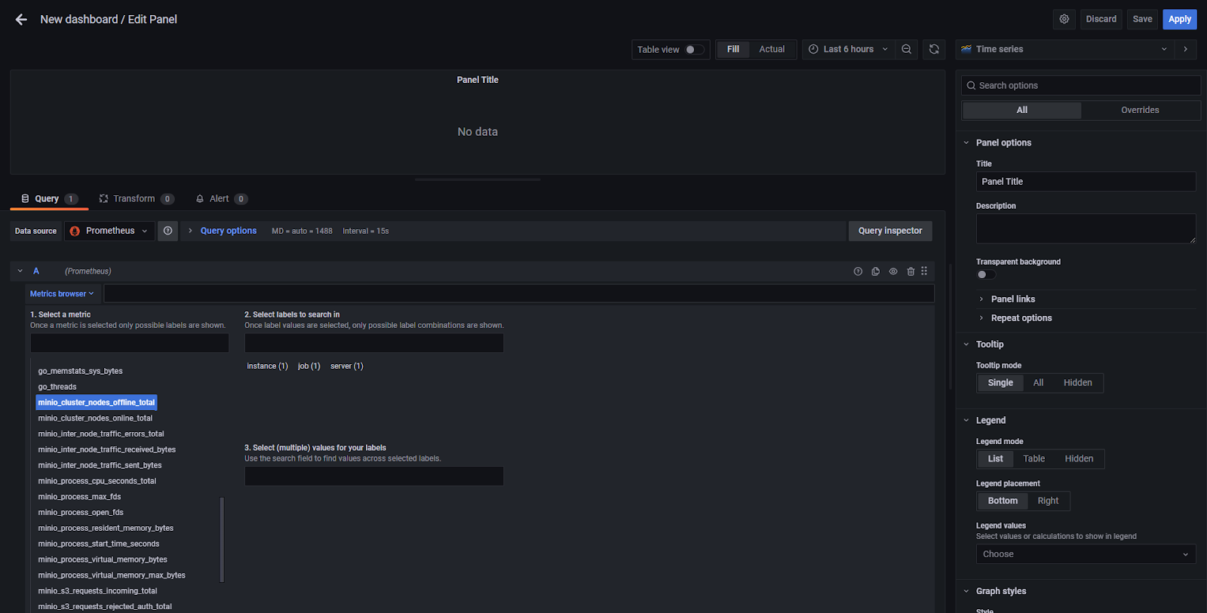This screenshot has width=1207, height=613.
Task: Switch to the Overrides tab
Action: coord(1139,110)
